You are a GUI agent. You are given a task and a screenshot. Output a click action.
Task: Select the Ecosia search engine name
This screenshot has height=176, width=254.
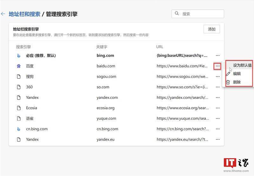tap(31, 108)
